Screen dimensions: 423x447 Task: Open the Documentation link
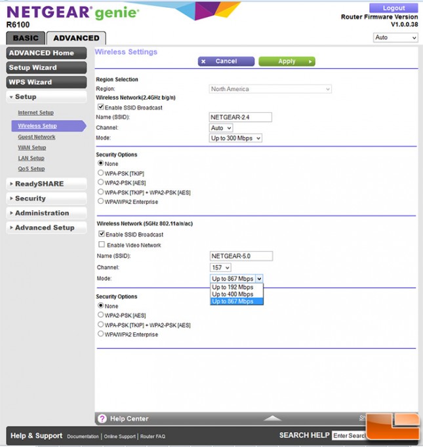coord(83,436)
